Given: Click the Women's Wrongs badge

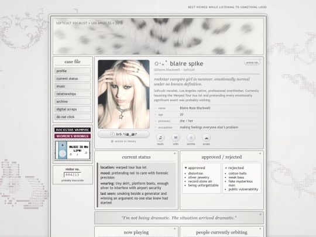Looking at the screenshot, I should point(73,136).
